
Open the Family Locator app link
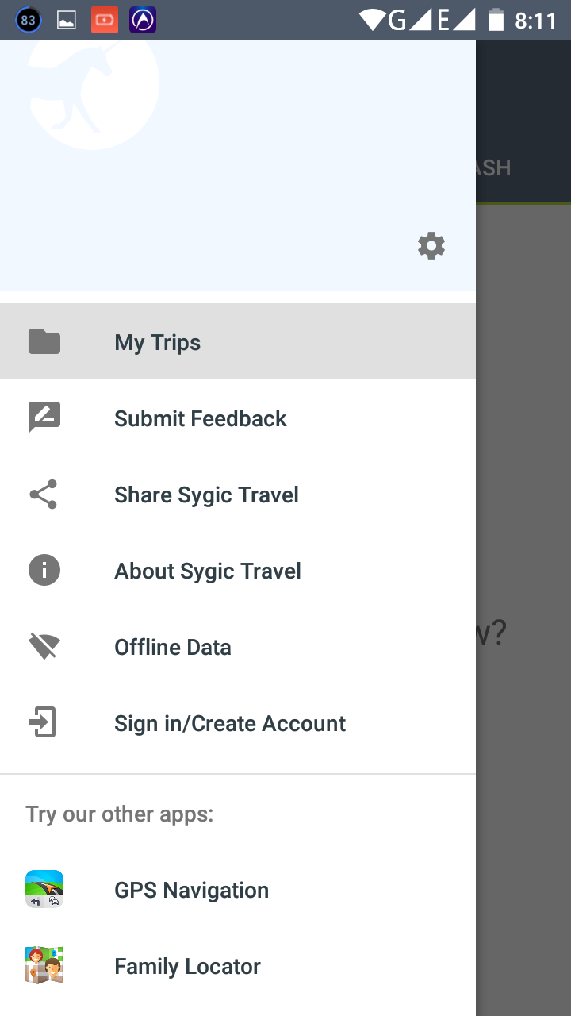pos(187,967)
